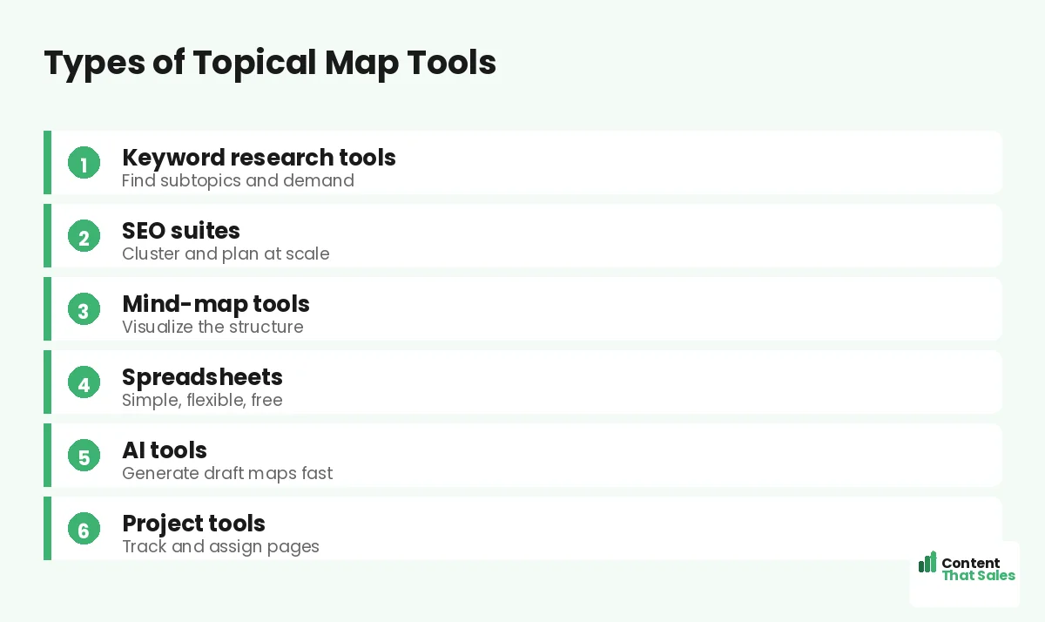
Task: Select the 'Visualize the structure' text
Action: 212,327
